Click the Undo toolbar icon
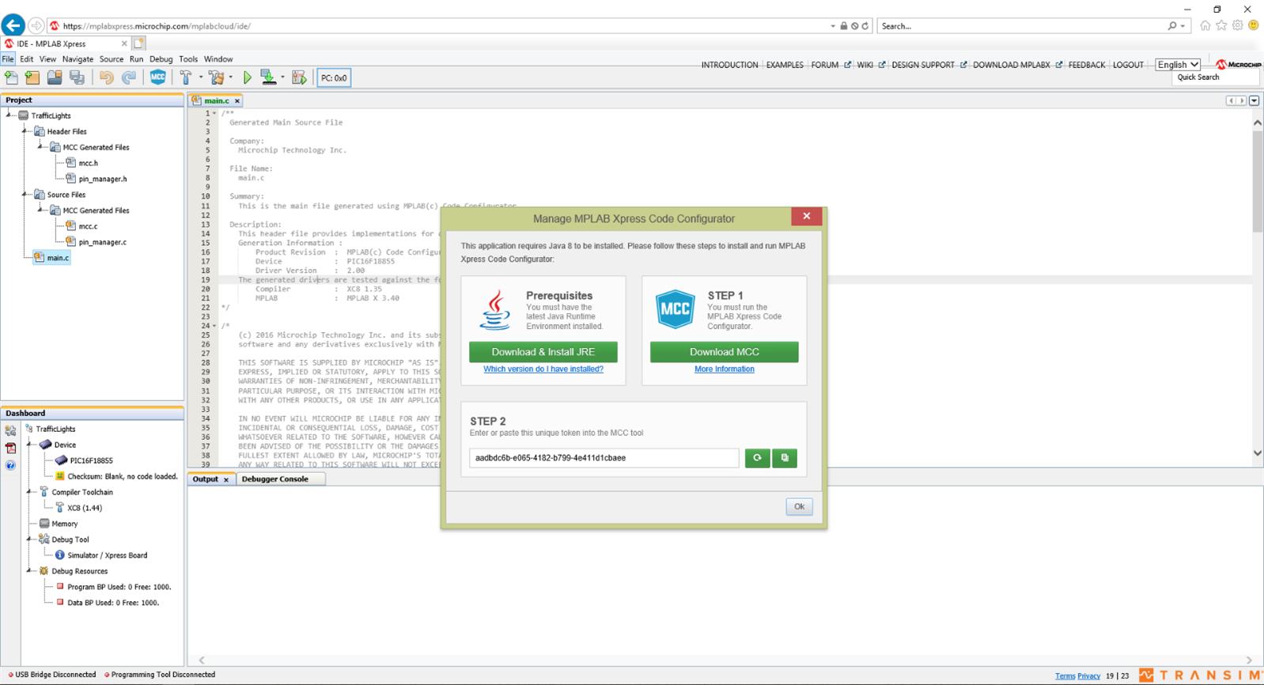The image size is (1264, 685). point(106,78)
